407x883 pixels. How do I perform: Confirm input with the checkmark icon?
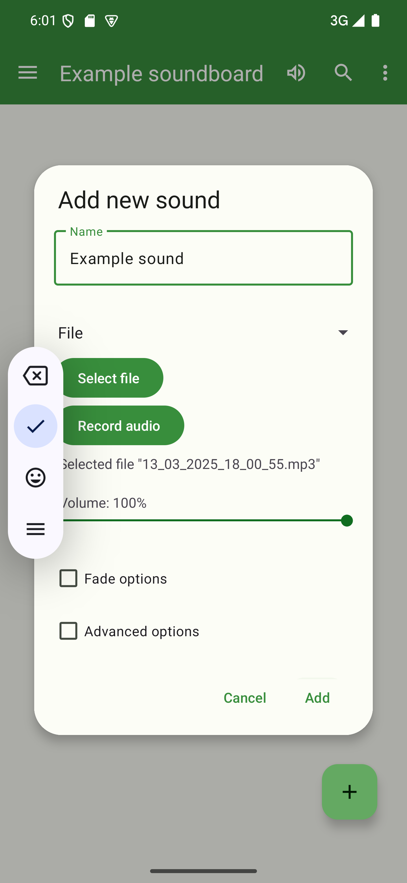(36, 426)
